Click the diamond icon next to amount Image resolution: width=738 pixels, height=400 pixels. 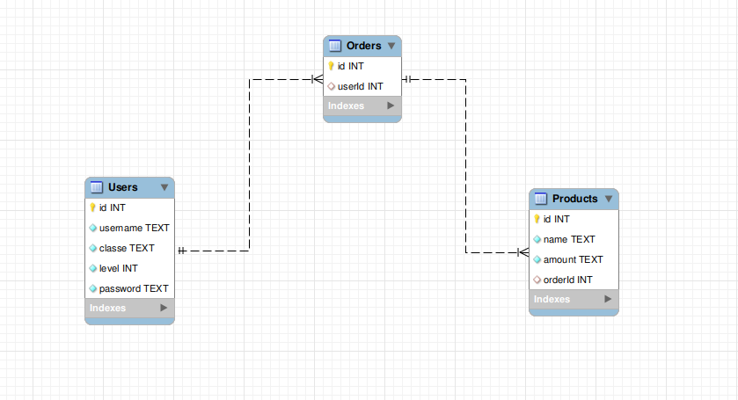coord(537,259)
